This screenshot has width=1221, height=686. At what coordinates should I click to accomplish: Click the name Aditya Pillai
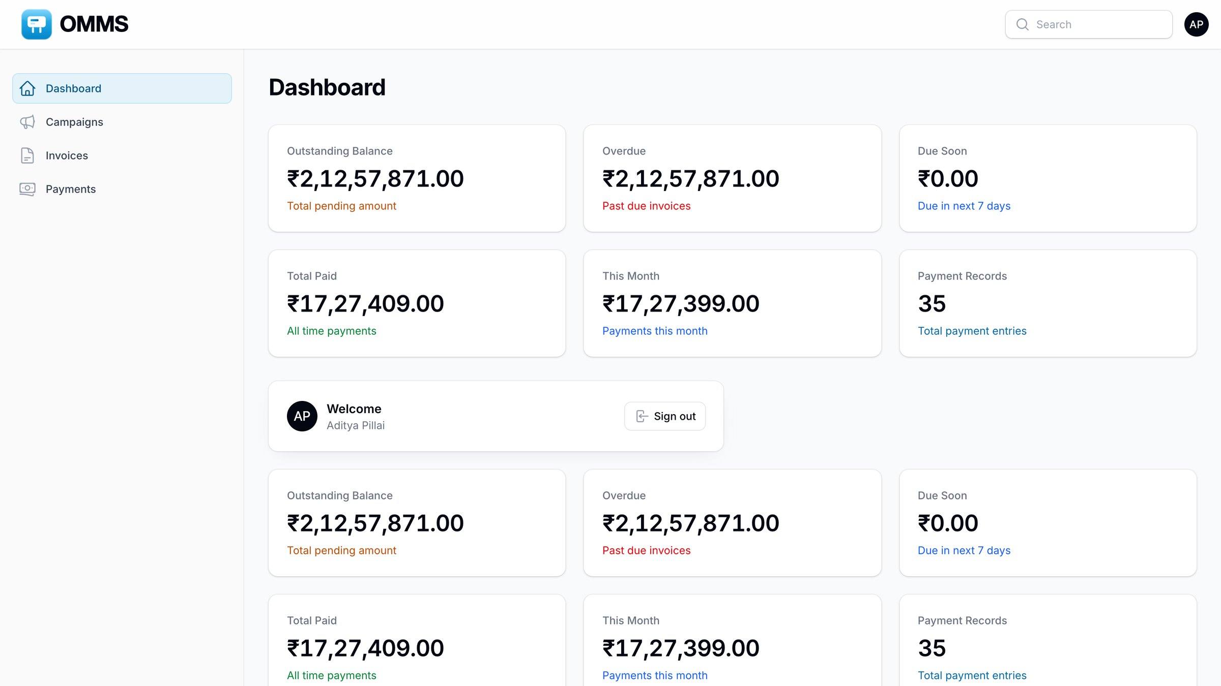pyautogui.click(x=356, y=425)
